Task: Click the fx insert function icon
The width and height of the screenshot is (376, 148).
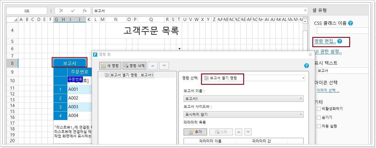Action: coord(85,11)
